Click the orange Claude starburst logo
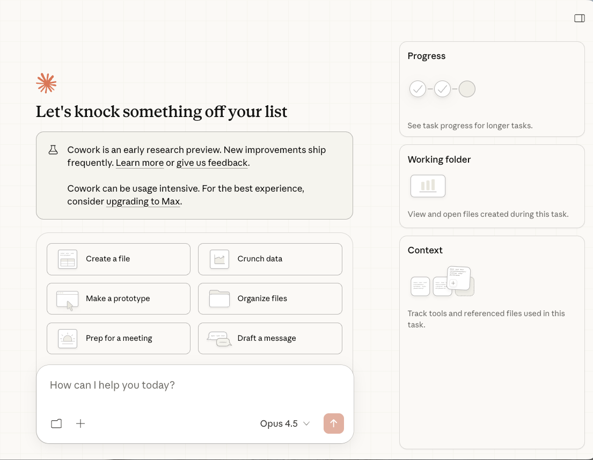 46,83
